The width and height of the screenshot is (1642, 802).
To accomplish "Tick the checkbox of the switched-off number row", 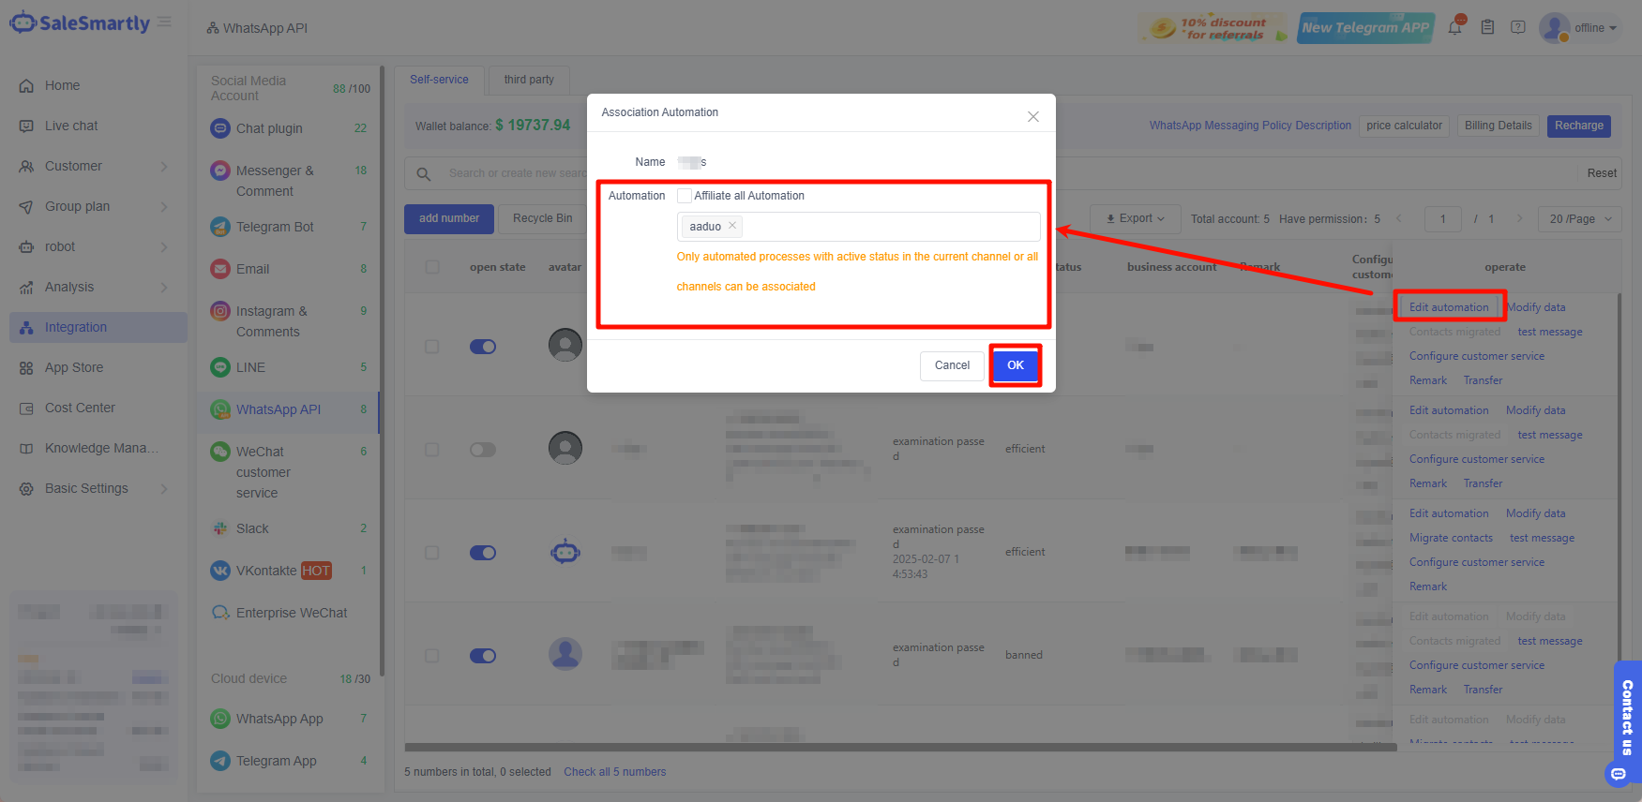I will coord(432,450).
